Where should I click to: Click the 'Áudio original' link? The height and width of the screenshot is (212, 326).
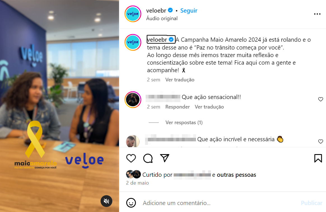click(x=162, y=18)
